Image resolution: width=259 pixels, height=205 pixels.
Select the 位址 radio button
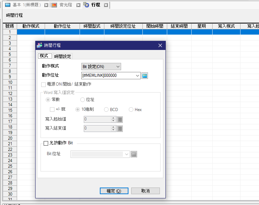coord(83,100)
